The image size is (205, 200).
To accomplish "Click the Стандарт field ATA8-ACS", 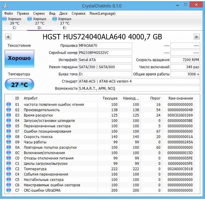I will 139,81.
